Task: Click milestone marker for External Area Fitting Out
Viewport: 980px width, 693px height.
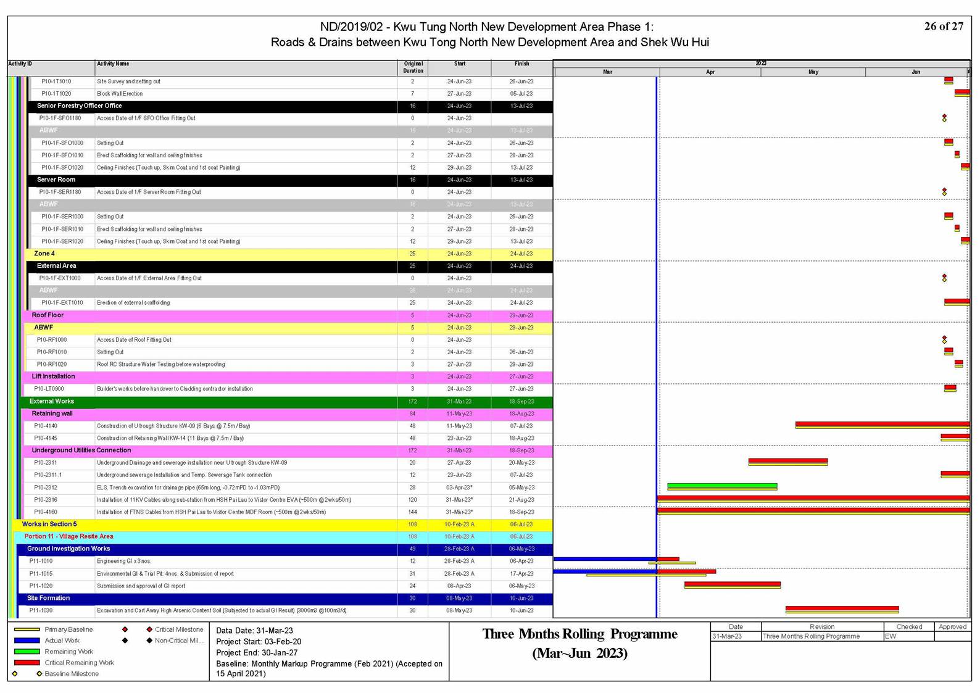Action: coord(944,278)
